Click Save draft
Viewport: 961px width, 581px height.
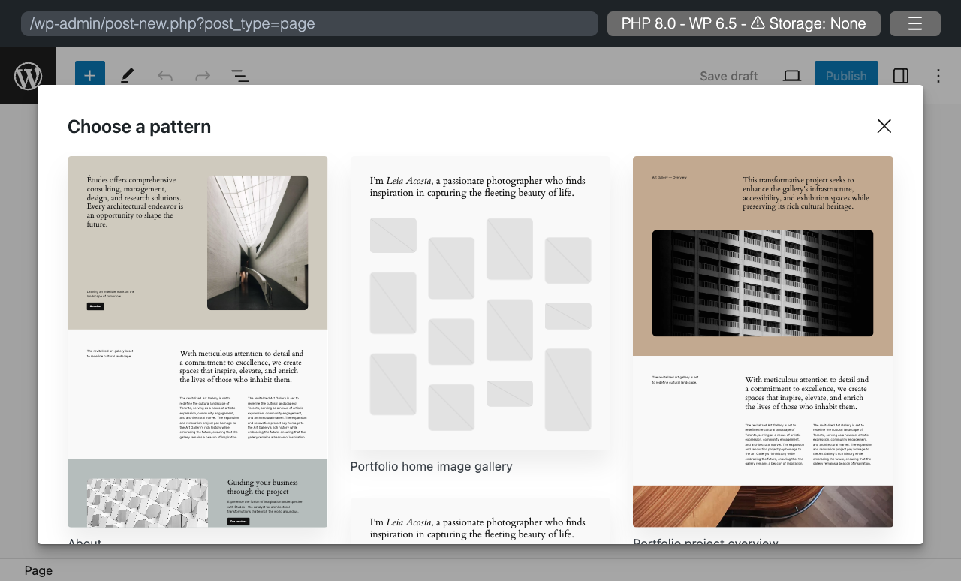point(728,76)
